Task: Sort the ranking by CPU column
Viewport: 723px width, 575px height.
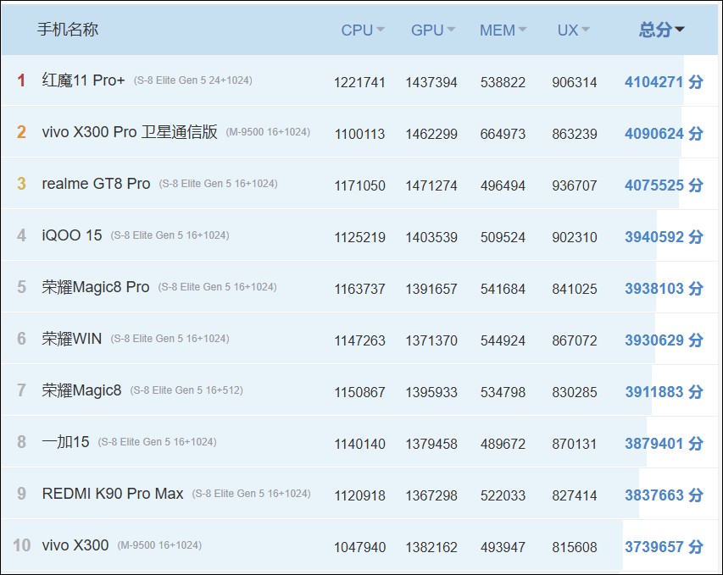Action: (x=362, y=30)
